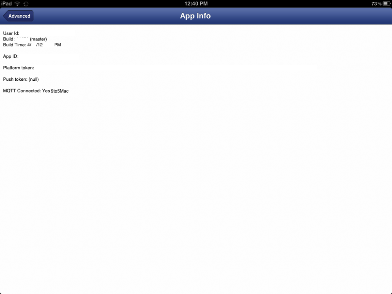Select the Build Time line
392x294 pixels.
tap(32, 45)
